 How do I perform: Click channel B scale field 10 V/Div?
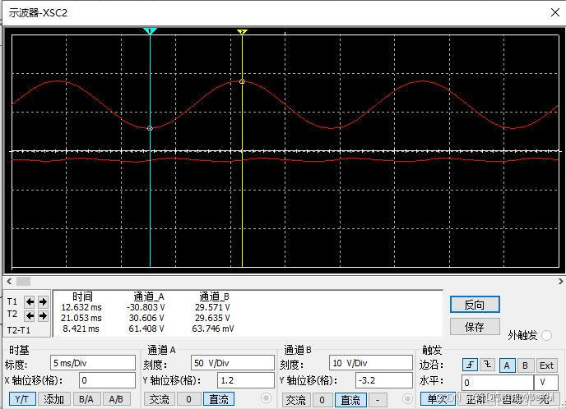[371, 363]
